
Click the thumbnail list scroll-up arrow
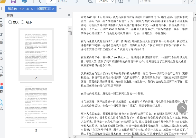click(70, 29)
